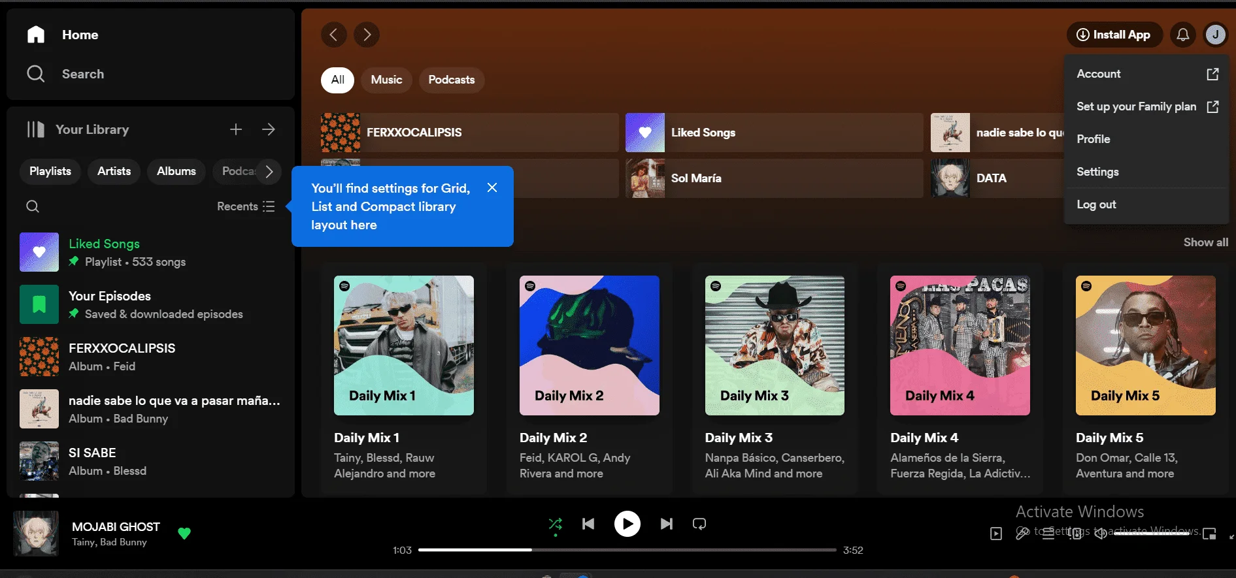
Task: Open Account from the profile menu
Action: [x=1147, y=74]
